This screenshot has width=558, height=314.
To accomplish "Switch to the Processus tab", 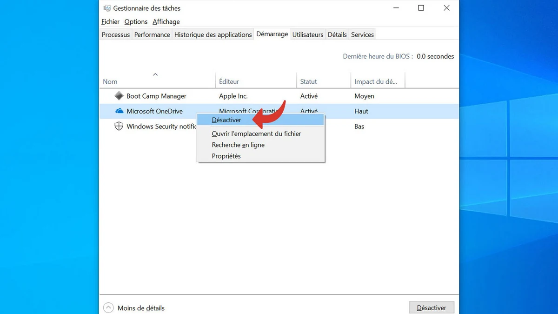I will [115, 34].
